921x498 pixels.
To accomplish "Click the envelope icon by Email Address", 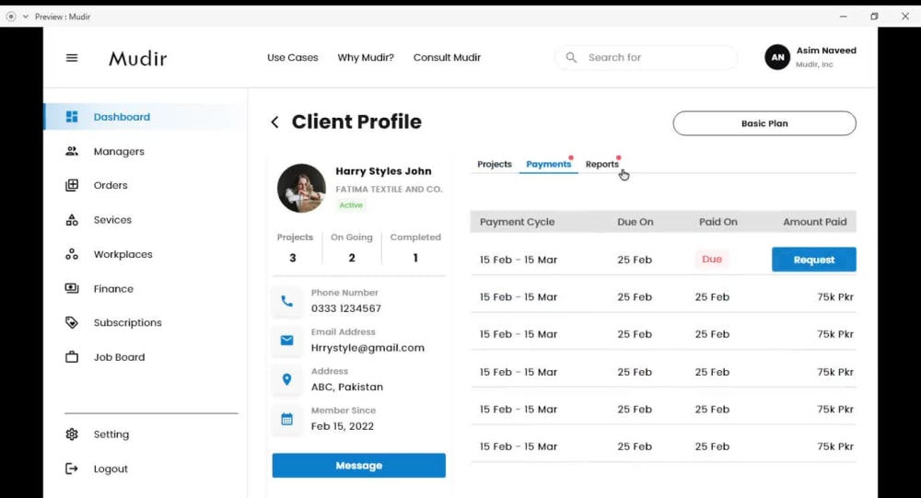I will coord(286,340).
